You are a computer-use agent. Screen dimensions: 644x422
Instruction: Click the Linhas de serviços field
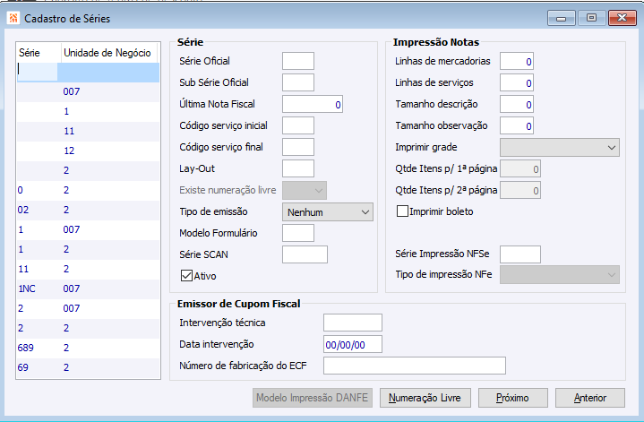click(517, 82)
